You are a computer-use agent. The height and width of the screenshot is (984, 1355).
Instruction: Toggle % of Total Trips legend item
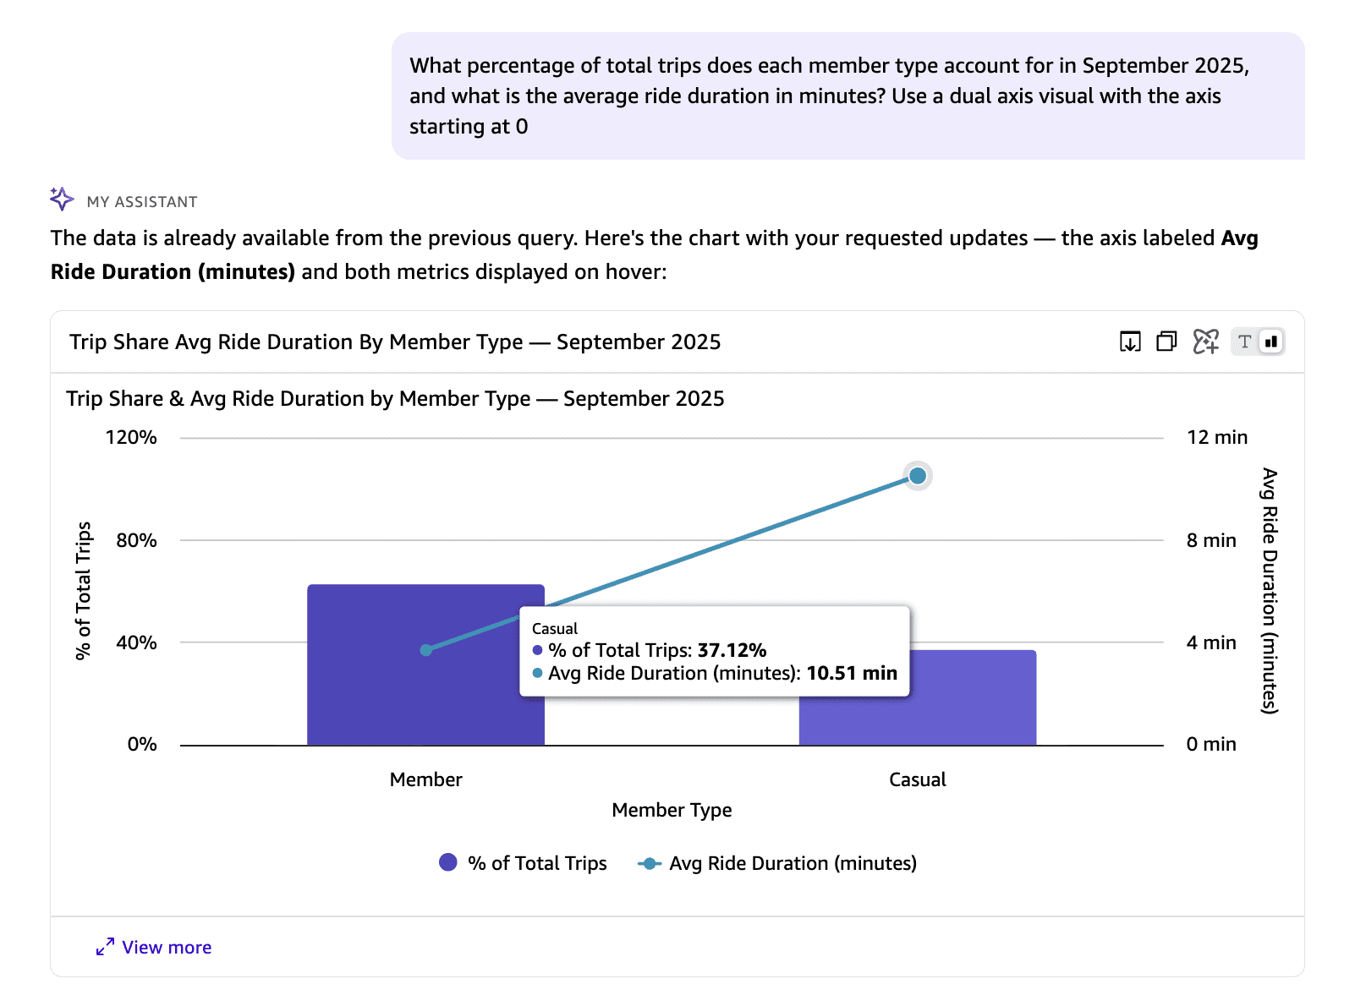click(x=523, y=863)
